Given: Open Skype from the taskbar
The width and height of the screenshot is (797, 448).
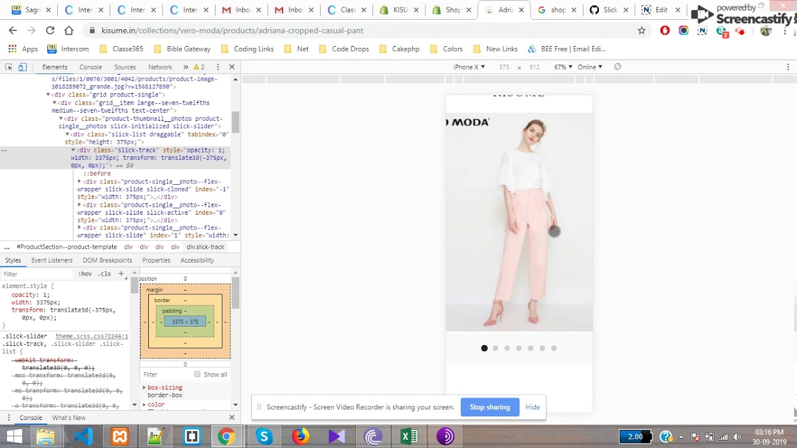Looking at the screenshot, I should click(x=264, y=436).
